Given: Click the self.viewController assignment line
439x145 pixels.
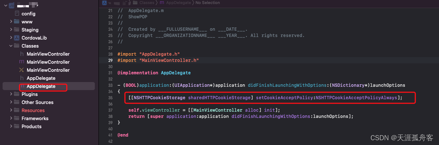Looking at the screenshot, I should click(x=204, y=110).
